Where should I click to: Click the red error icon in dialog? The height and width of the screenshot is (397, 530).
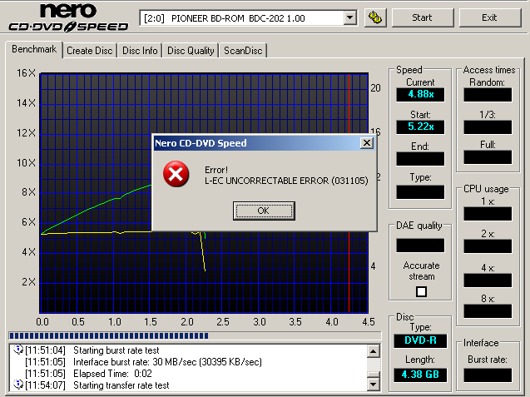[x=175, y=175]
